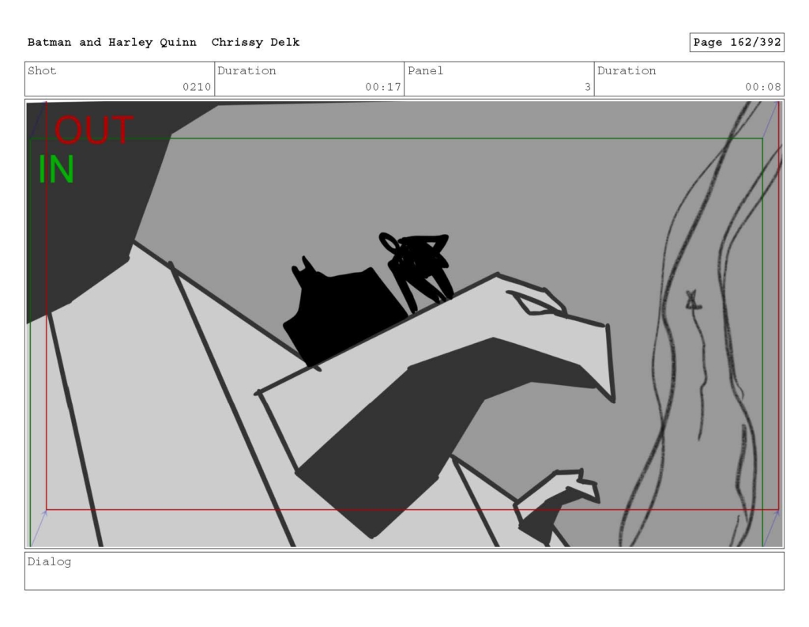
Task: Click the storyboard panel drawing
Action: (404, 324)
